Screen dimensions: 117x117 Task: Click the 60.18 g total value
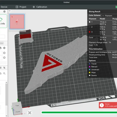tap(103, 39)
